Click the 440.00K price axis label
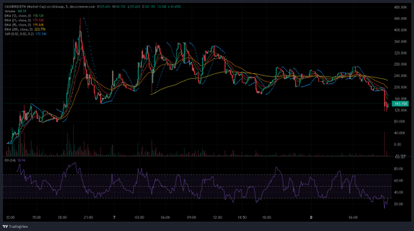414x231 pixels. point(400,18)
